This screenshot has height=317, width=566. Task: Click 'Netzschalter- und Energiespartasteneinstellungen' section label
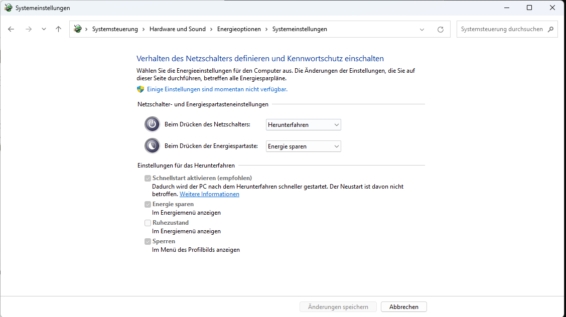coord(203,104)
